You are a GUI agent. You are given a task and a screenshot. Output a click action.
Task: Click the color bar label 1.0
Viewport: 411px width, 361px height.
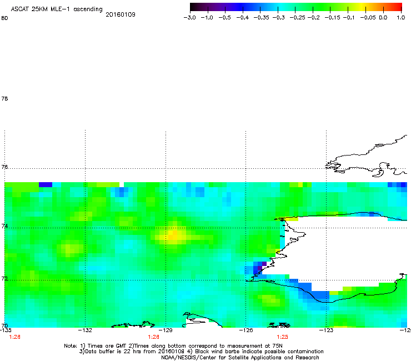401,18
